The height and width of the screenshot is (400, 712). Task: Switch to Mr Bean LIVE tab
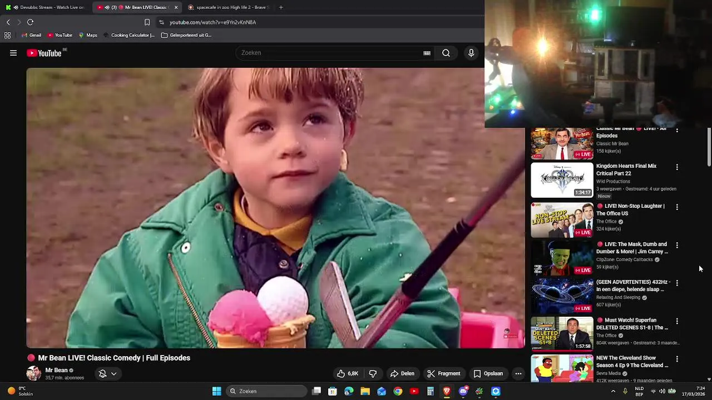point(136,7)
